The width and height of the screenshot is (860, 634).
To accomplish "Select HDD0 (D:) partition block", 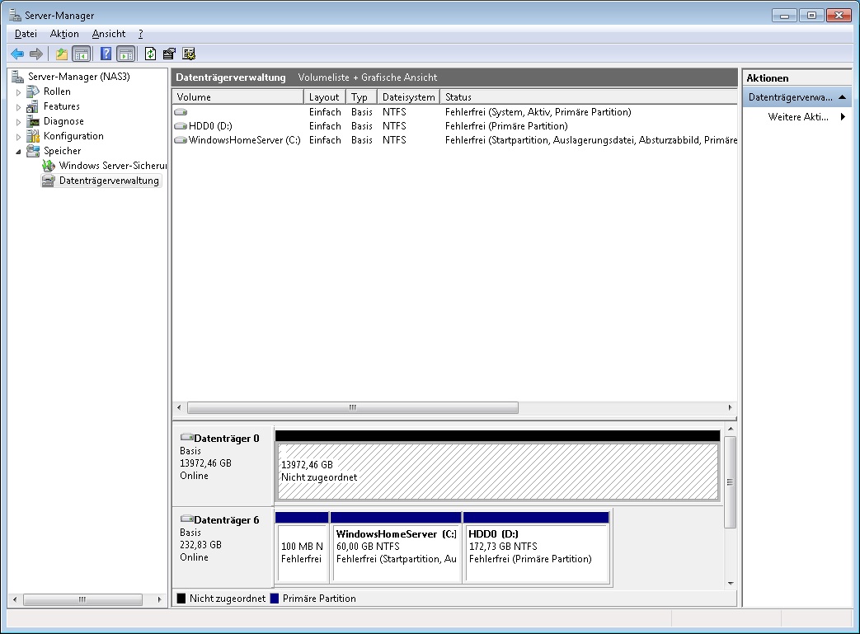I will 537,553.
